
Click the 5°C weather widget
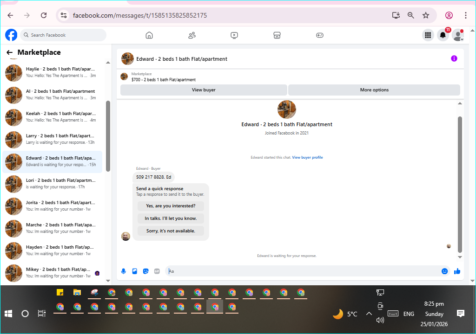345,314
